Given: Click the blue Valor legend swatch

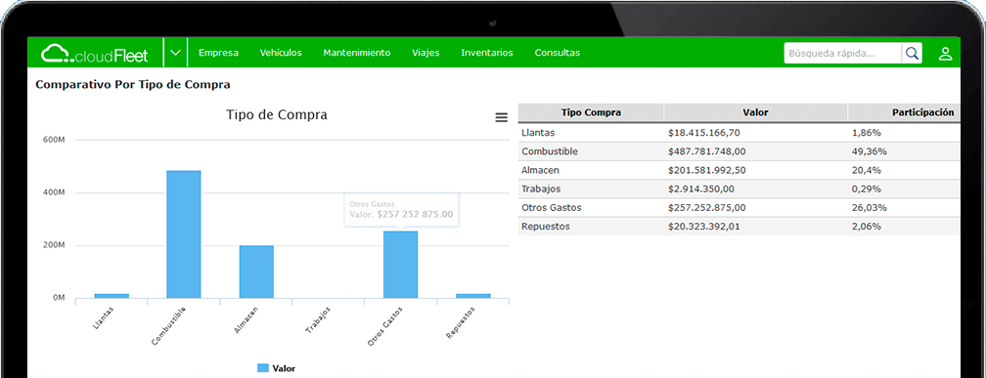Looking at the screenshot, I should 263,368.
